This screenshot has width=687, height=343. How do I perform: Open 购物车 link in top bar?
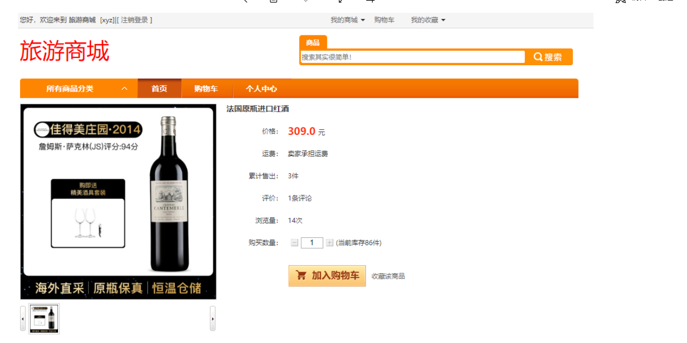pyautogui.click(x=384, y=20)
